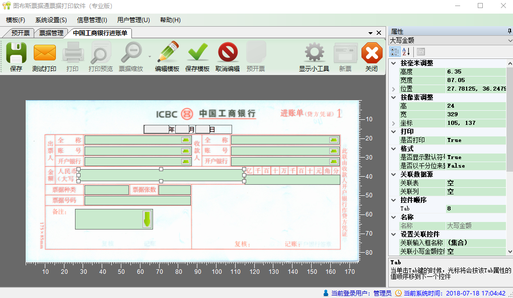Pin the 属性 panel with pushpin

pos(509,31)
